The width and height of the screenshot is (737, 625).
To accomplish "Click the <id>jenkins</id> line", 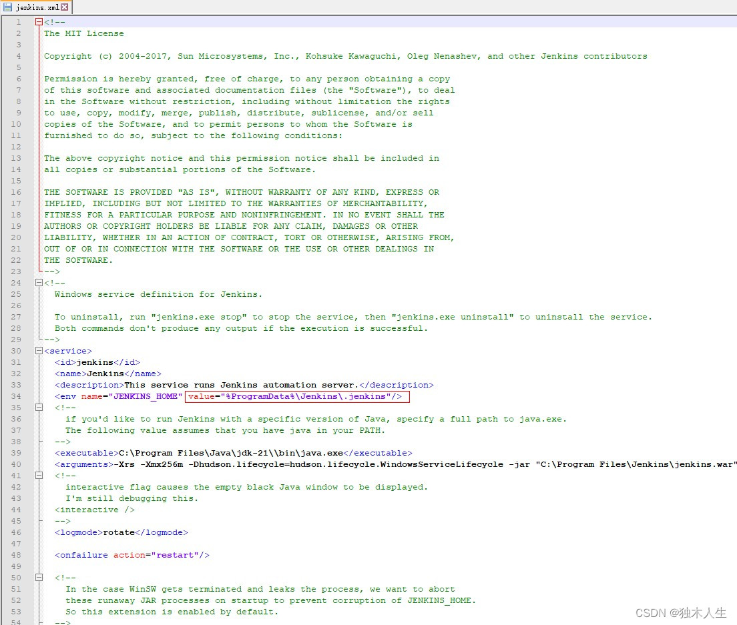I will pyautogui.click(x=97, y=362).
